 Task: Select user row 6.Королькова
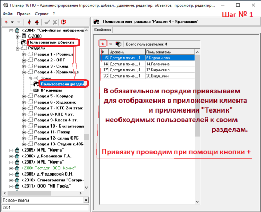pos(147,58)
